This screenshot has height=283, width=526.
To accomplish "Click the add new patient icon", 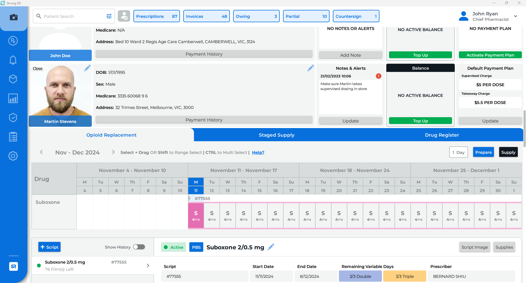I will (x=124, y=16).
